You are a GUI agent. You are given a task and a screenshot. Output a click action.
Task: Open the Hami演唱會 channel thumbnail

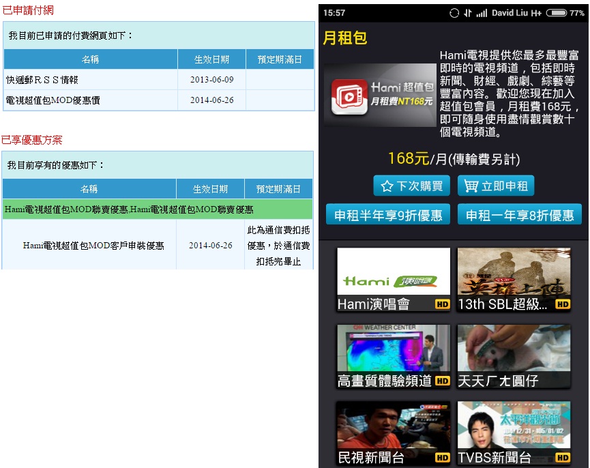pos(394,280)
